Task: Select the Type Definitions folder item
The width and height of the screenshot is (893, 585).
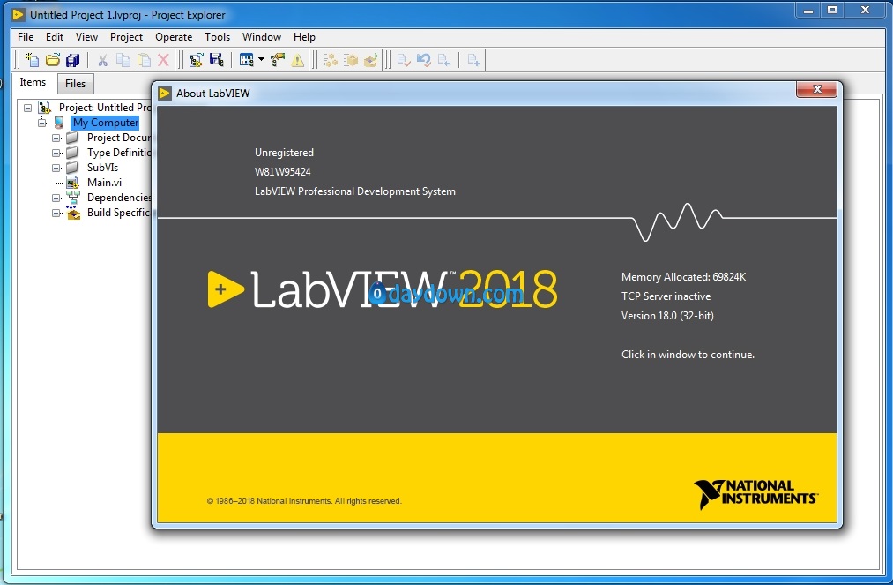Action: click(119, 153)
